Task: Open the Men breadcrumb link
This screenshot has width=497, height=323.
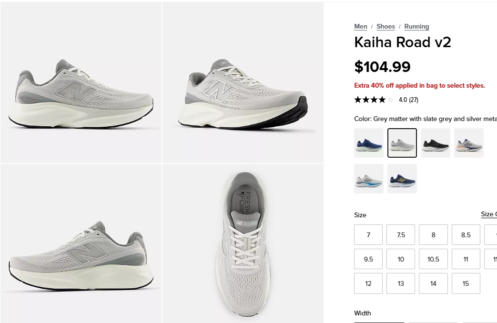Action: 361,27
